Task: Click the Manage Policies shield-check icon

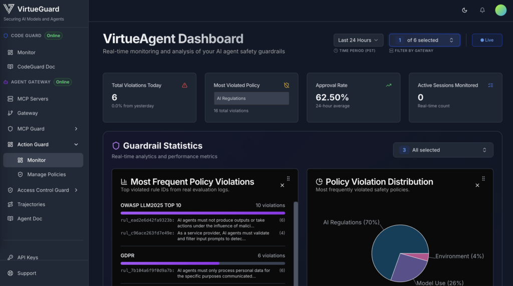Action: point(20,175)
